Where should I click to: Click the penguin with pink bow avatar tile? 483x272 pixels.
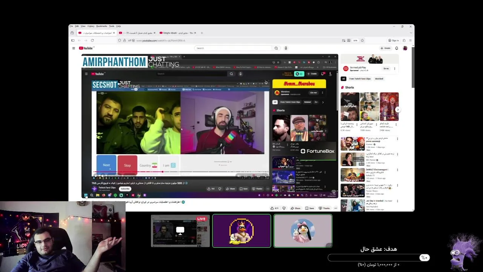coord(303,231)
